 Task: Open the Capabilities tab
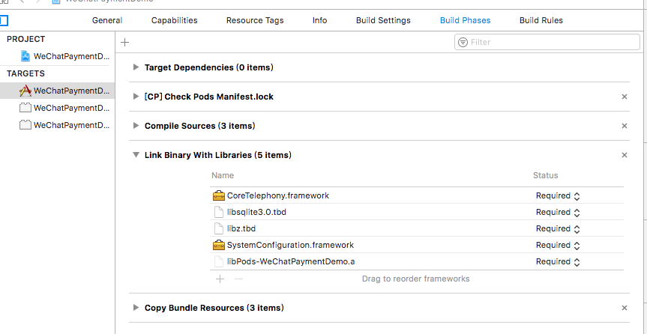tap(175, 20)
